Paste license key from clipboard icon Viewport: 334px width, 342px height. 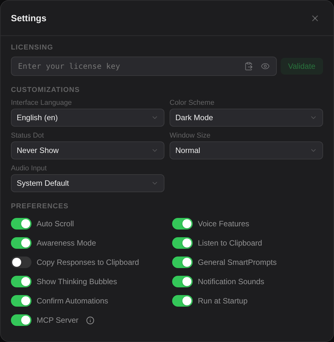point(249,66)
